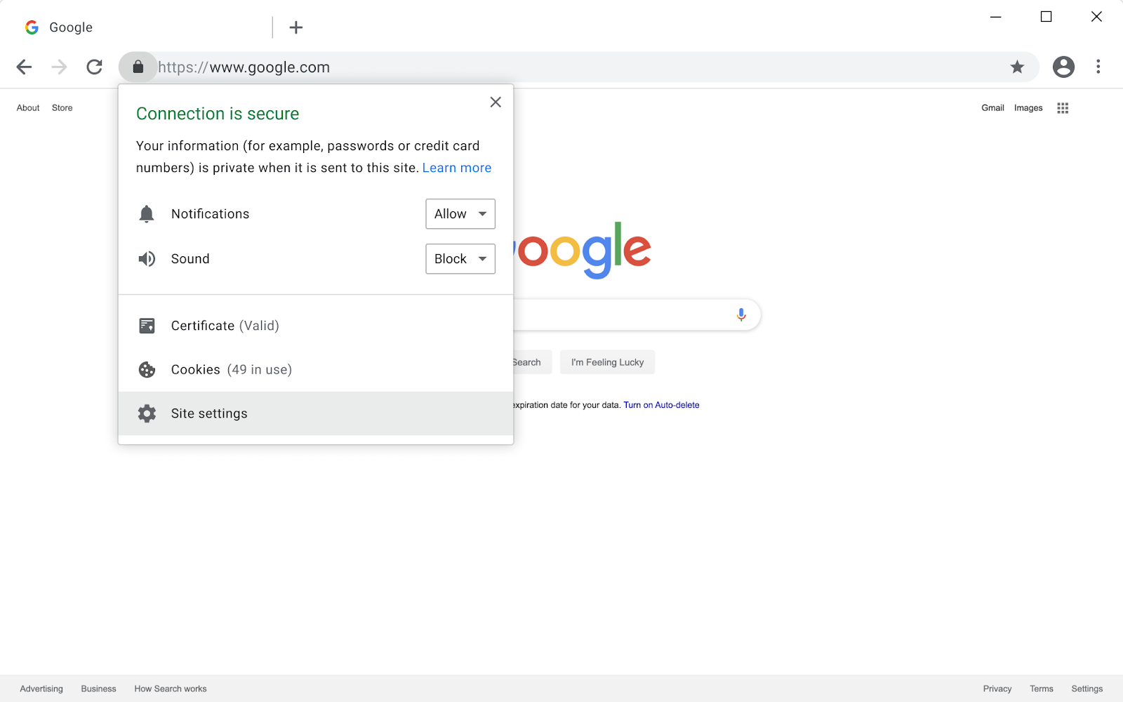Click the address bar URL text
The width and height of the screenshot is (1123, 702).
(244, 67)
